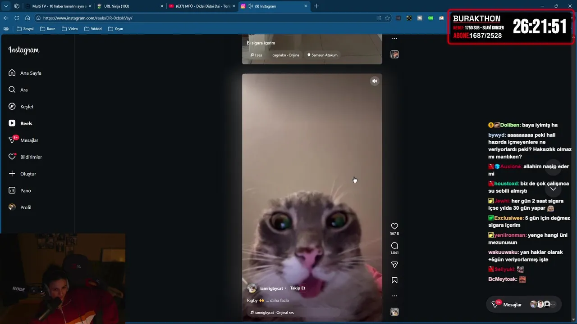Image resolution: width=577 pixels, height=324 pixels.
Task: Open more options of previous reel
Action: pyautogui.click(x=394, y=39)
